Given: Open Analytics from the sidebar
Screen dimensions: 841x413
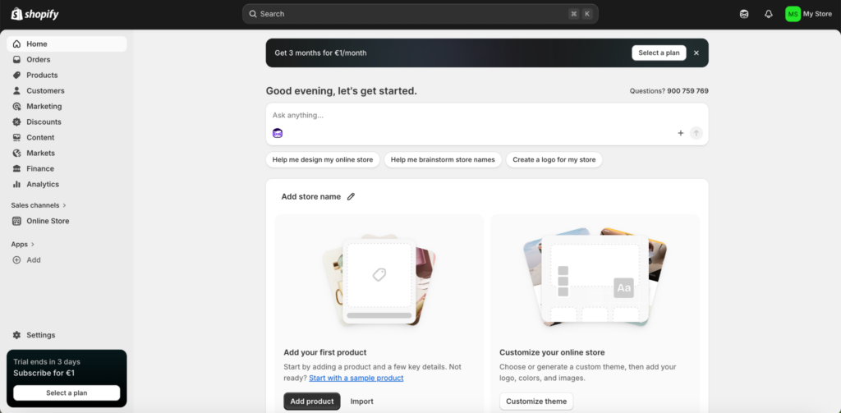Looking at the screenshot, I should 43,185.
